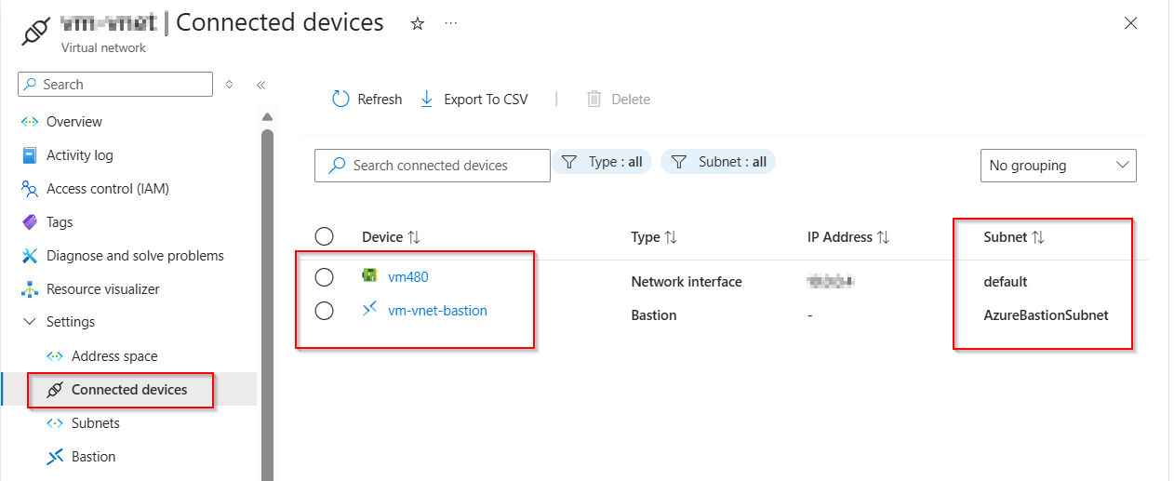Click the vm-vnet-bastion bastion icon
The image size is (1174, 481).
click(369, 309)
